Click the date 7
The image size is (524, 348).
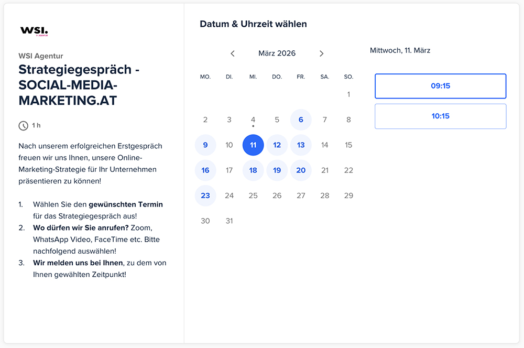(325, 119)
